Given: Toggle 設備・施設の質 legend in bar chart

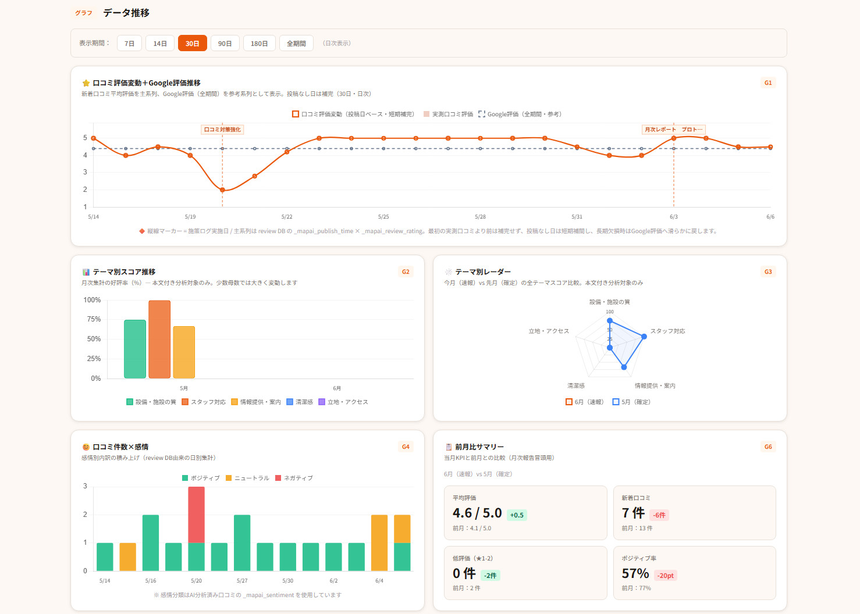Looking at the screenshot, I should 151,402.
